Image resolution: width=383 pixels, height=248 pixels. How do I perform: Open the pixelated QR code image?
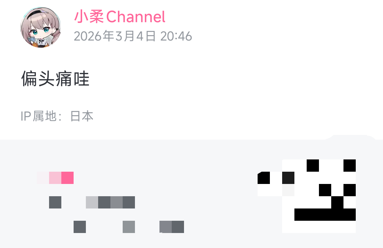[307, 196]
